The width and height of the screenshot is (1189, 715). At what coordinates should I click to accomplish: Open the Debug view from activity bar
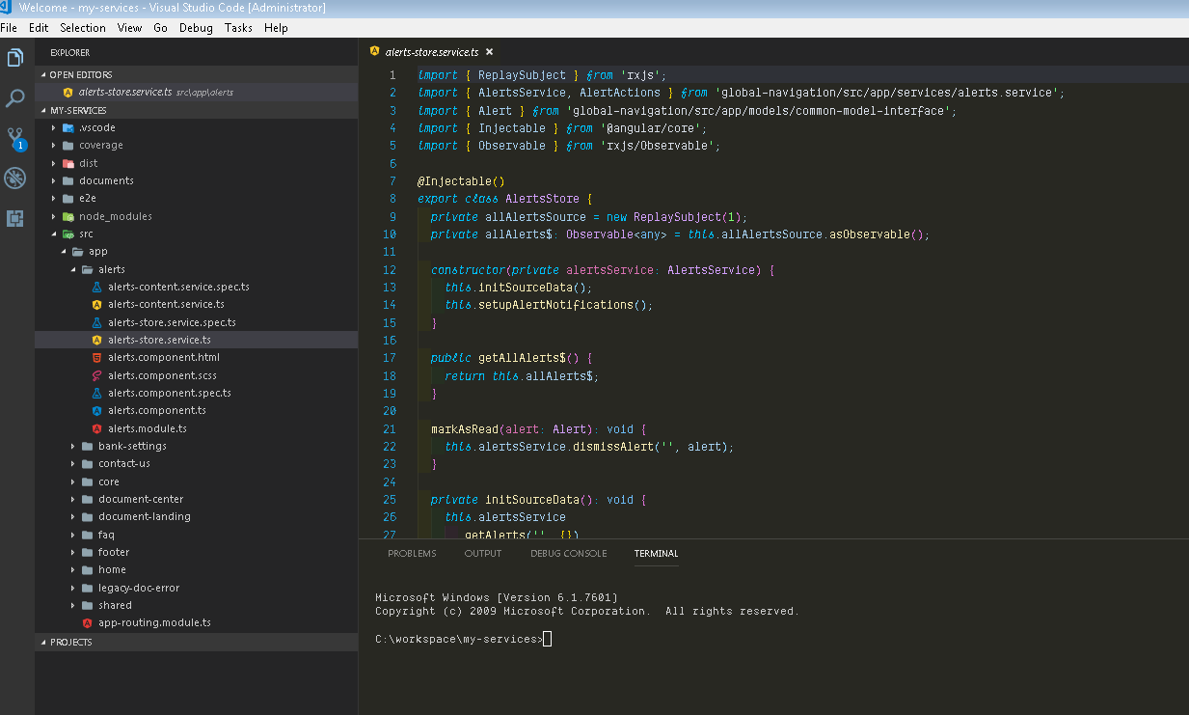pos(14,178)
